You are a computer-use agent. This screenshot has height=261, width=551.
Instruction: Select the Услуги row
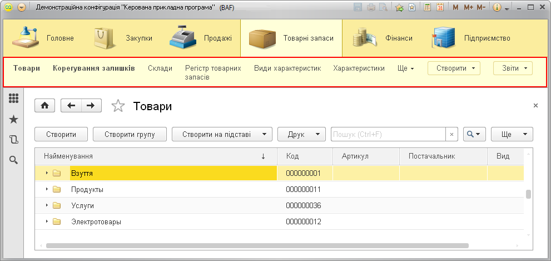[279, 205]
